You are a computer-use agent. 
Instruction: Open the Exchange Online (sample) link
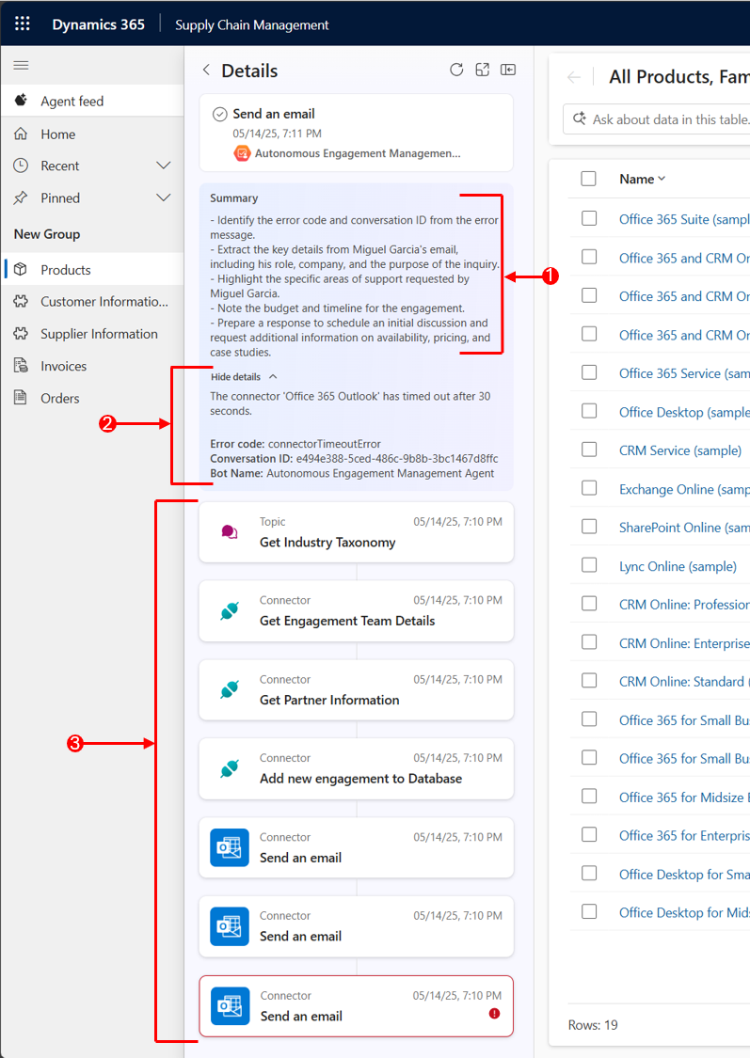[684, 489]
